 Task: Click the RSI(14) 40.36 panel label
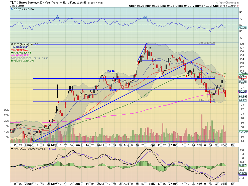(24, 9)
